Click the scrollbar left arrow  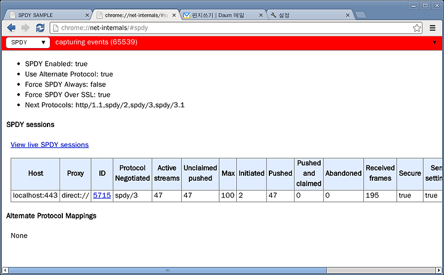pos(5,270)
